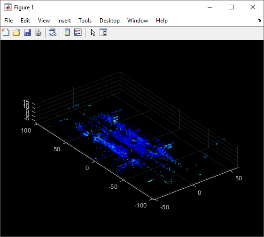This screenshot has height=237, width=264.
Task: Open the Insert menu
Action: [64, 21]
